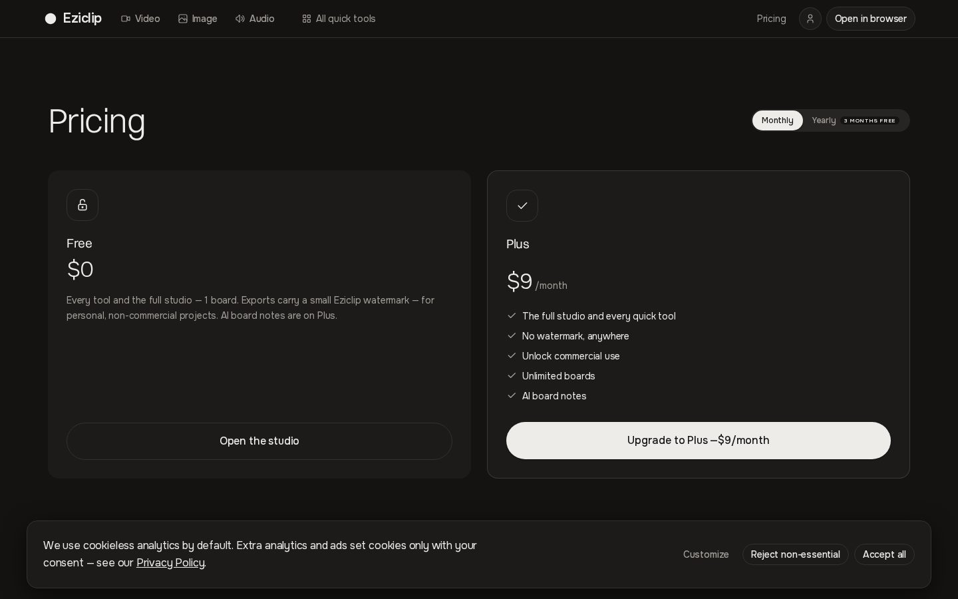The width and height of the screenshot is (958, 599).
Task: Go to Pricing in the header
Action: pyautogui.click(x=772, y=19)
